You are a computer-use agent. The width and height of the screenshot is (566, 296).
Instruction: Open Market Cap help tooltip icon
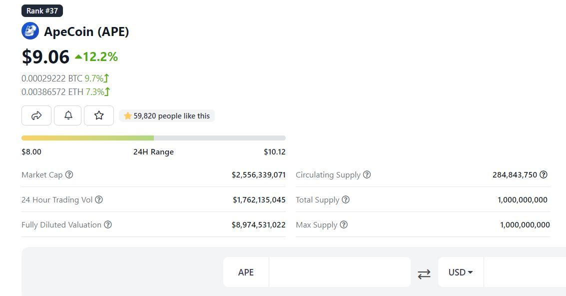point(69,174)
